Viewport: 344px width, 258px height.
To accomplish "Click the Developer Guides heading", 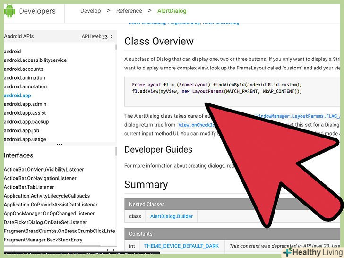I will (x=158, y=149).
